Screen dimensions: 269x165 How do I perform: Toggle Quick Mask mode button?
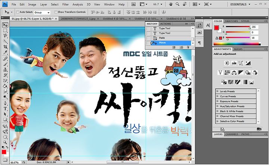(x=5, y=160)
